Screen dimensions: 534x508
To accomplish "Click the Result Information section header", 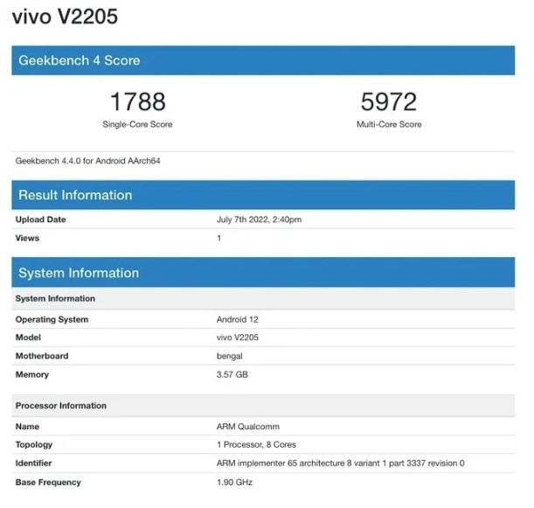I will (263, 195).
